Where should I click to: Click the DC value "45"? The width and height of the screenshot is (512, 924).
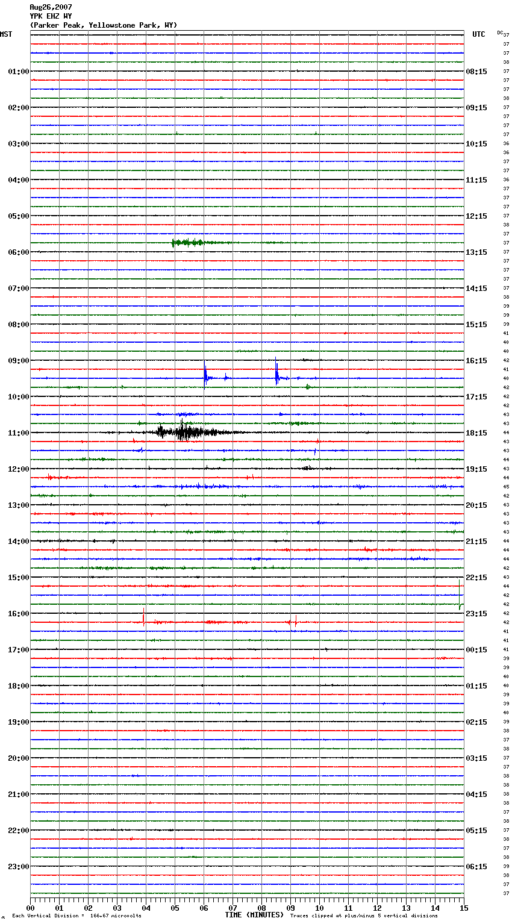coord(506,487)
